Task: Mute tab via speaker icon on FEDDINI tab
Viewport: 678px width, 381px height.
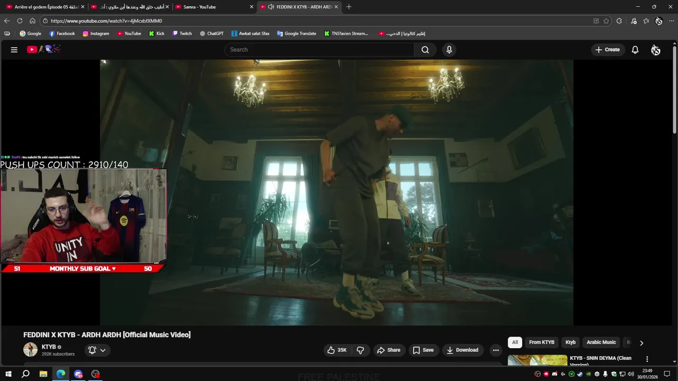Action: click(x=271, y=7)
